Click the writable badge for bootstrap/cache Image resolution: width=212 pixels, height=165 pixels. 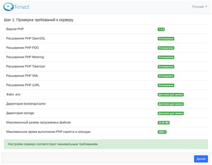(171, 104)
